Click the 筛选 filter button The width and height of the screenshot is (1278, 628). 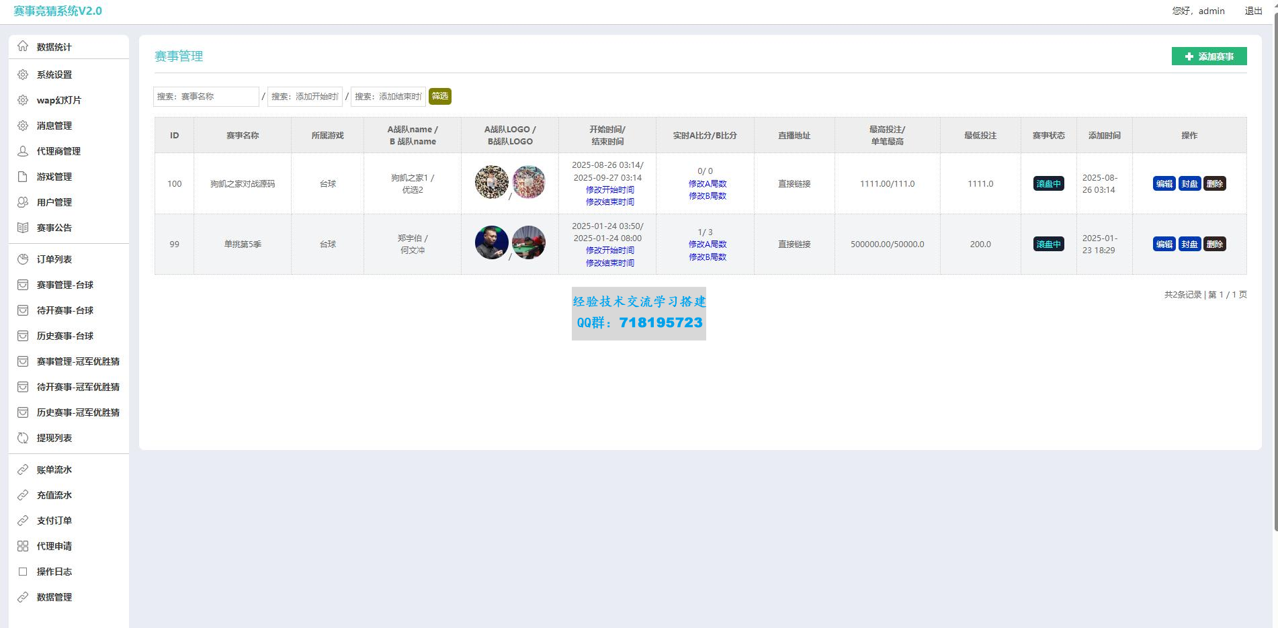click(440, 96)
